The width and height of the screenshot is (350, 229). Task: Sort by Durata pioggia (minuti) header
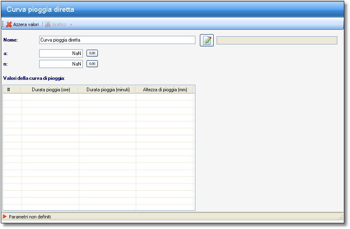[107, 90]
